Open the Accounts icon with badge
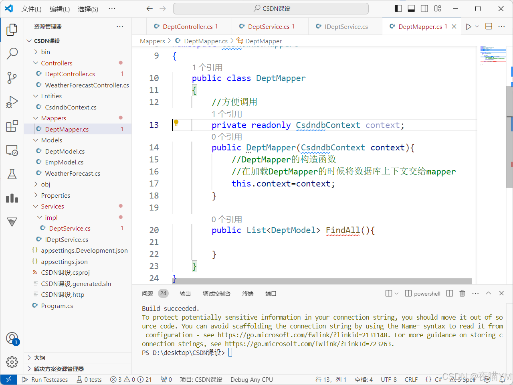Image resolution: width=513 pixels, height=385 pixels. click(x=12, y=338)
